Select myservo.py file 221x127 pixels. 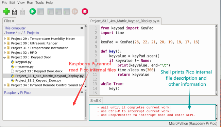(x=24, y=66)
